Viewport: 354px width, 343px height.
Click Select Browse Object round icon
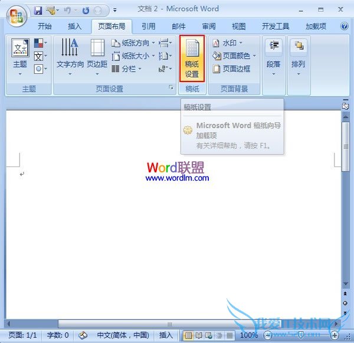pyautogui.click(x=345, y=303)
